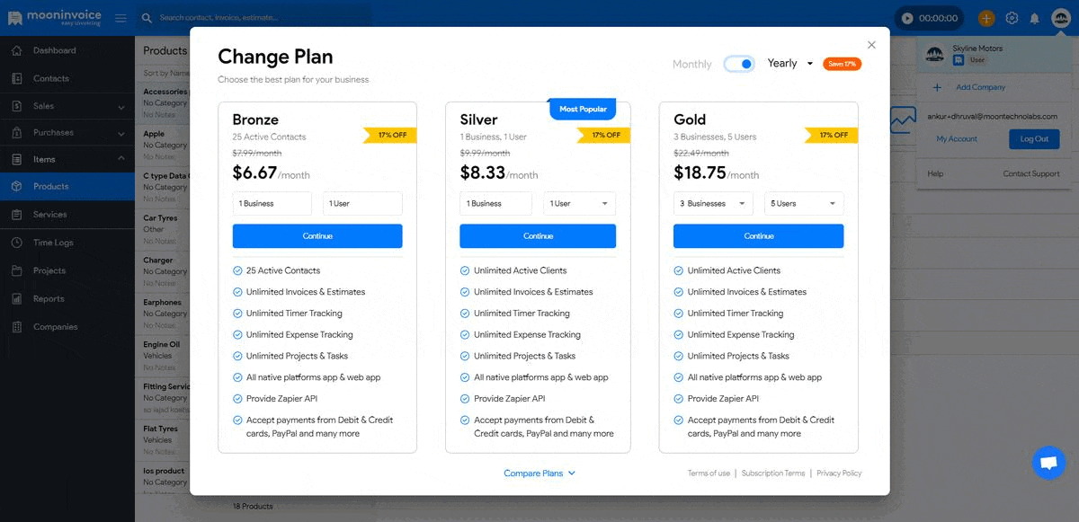The width and height of the screenshot is (1079, 522).
Task: Click Skyline Motors company avatar
Action: coord(935,54)
